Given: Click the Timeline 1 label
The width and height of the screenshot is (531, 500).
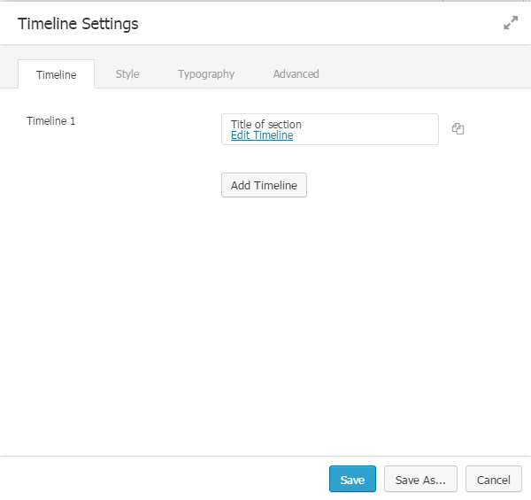Looking at the screenshot, I should tap(51, 121).
